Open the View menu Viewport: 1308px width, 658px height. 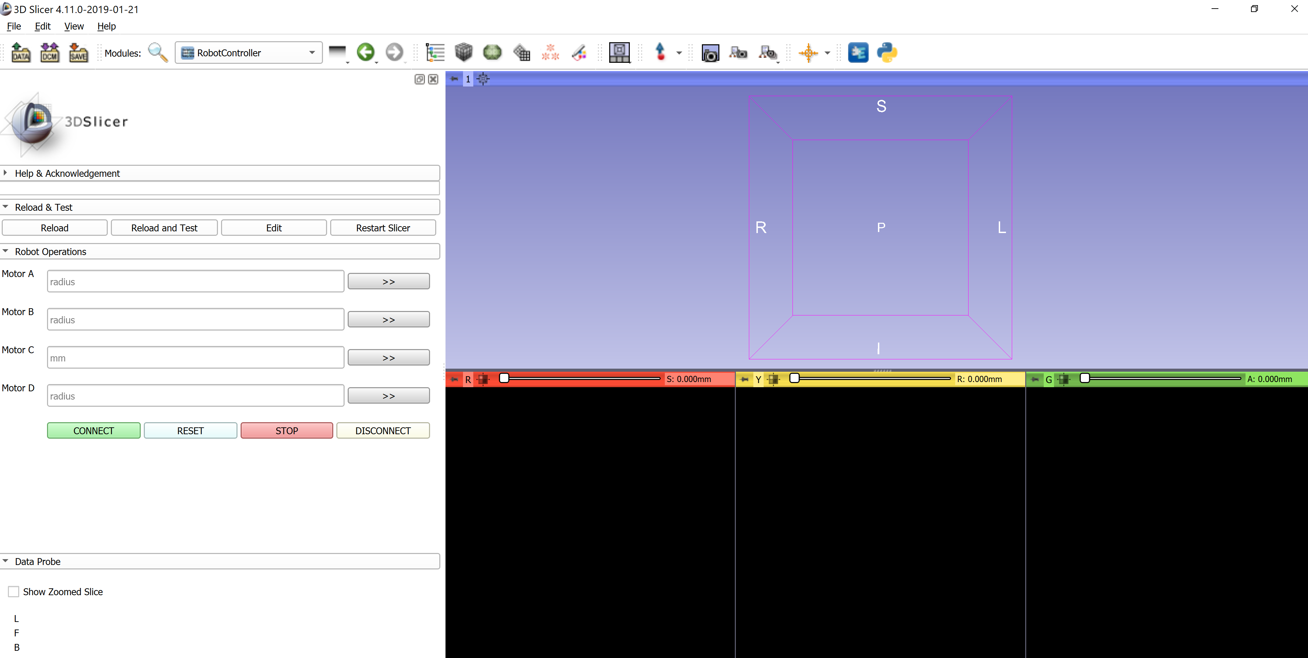(x=74, y=26)
